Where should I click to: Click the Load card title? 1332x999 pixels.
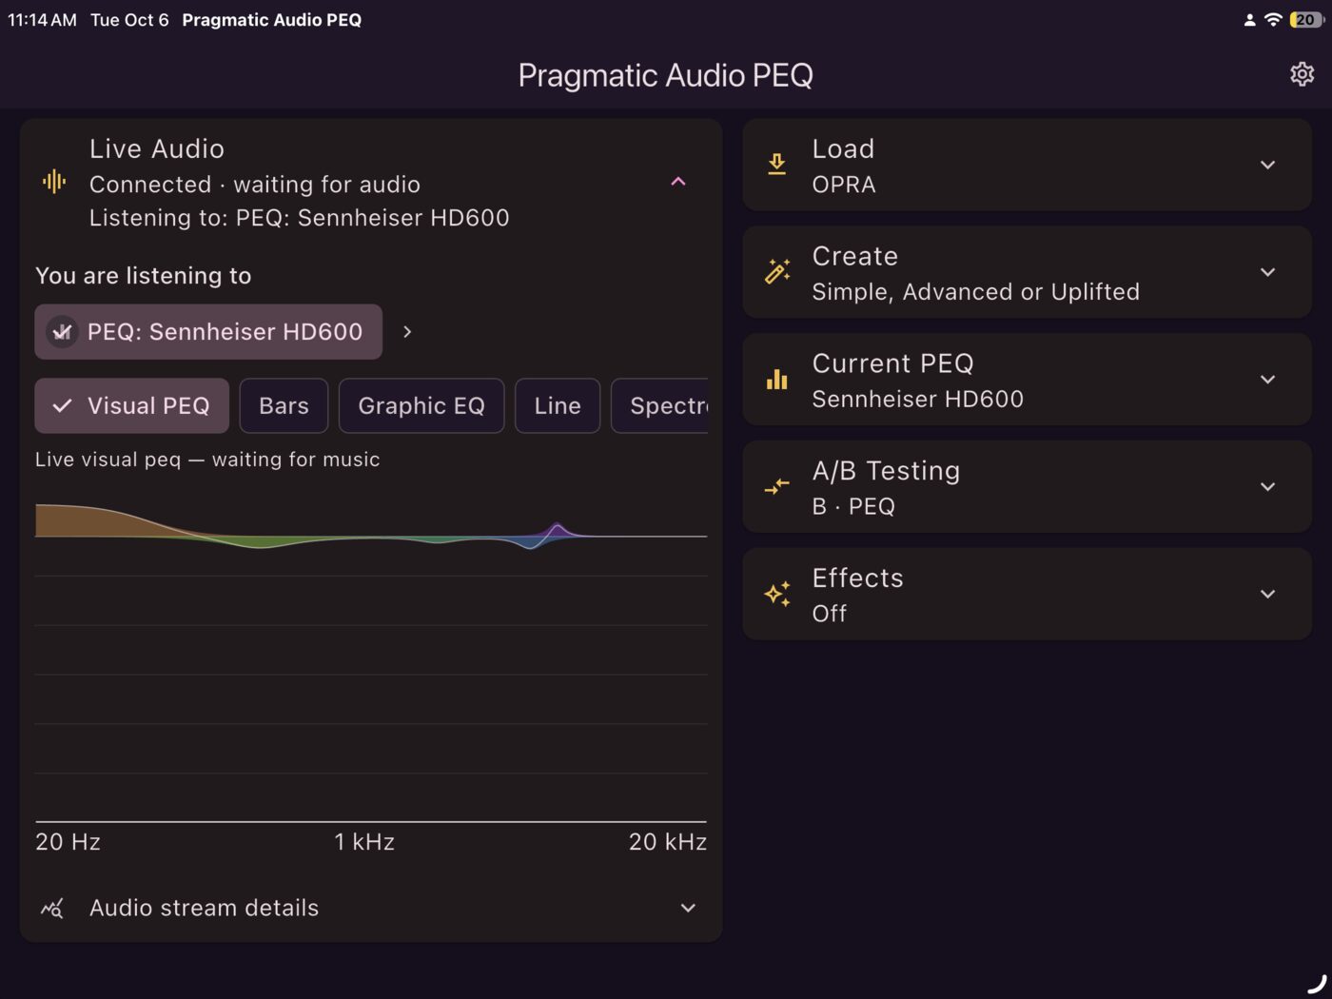point(843,149)
